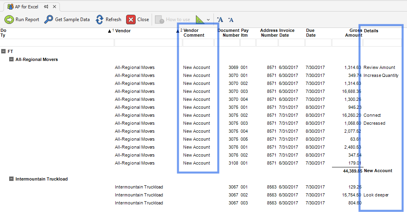Click the Invoice Date column header
407x212 pixels.
[x=286, y=33]
